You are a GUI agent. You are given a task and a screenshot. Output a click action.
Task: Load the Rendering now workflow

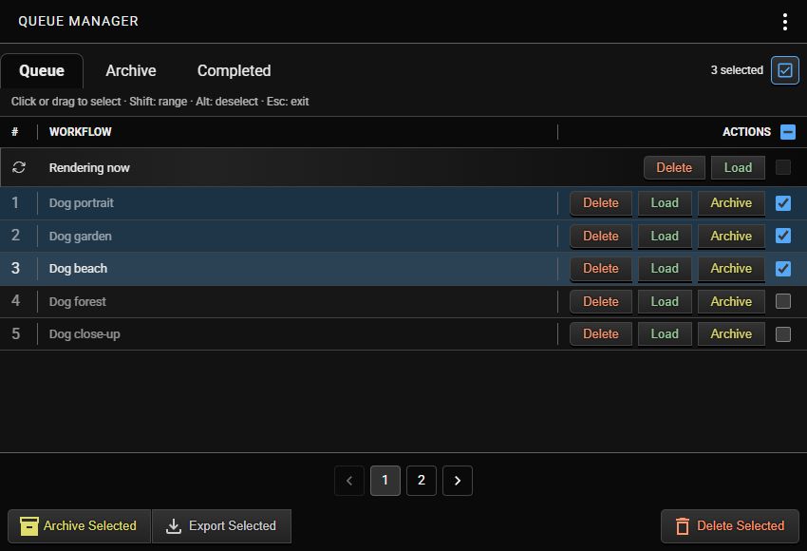[738, 168]
